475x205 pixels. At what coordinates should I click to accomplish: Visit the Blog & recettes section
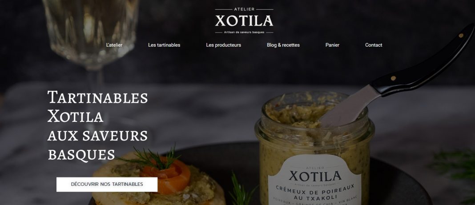coord(283,45)
